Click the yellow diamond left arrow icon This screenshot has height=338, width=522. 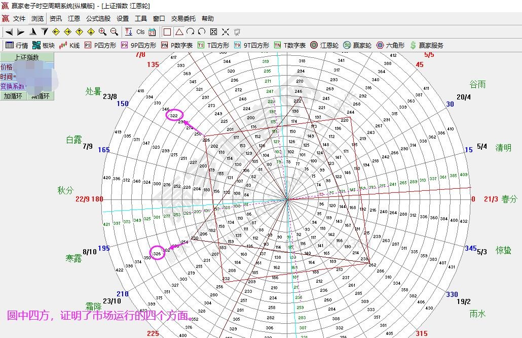click(x=56, y=31)
